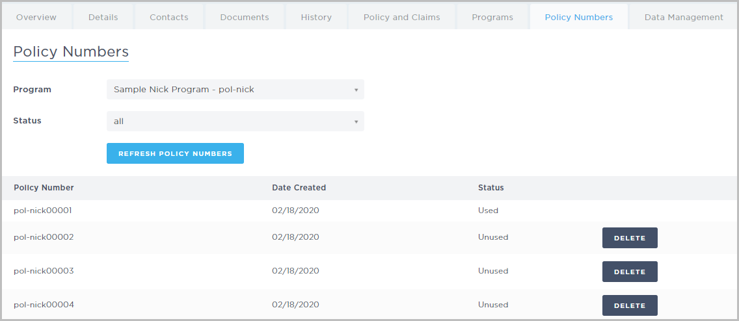Image resolution: width=739 pixels, height=321 pixels.
Task: Click Refresh Policy Numbers button
Action: 176,153
